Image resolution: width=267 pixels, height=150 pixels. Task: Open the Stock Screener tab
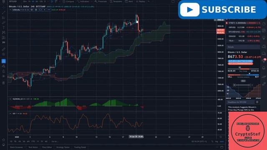[16, 147]
